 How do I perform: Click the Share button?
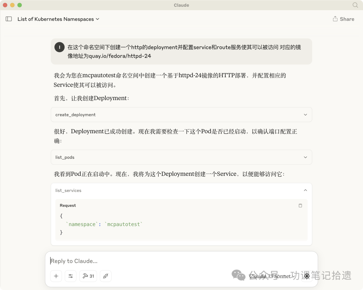[x=344, y=19]
